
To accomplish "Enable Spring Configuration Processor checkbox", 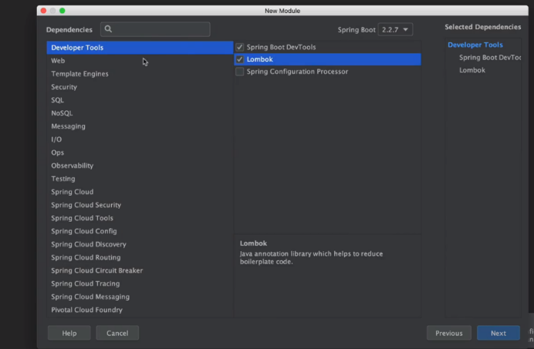I will 240,72.
